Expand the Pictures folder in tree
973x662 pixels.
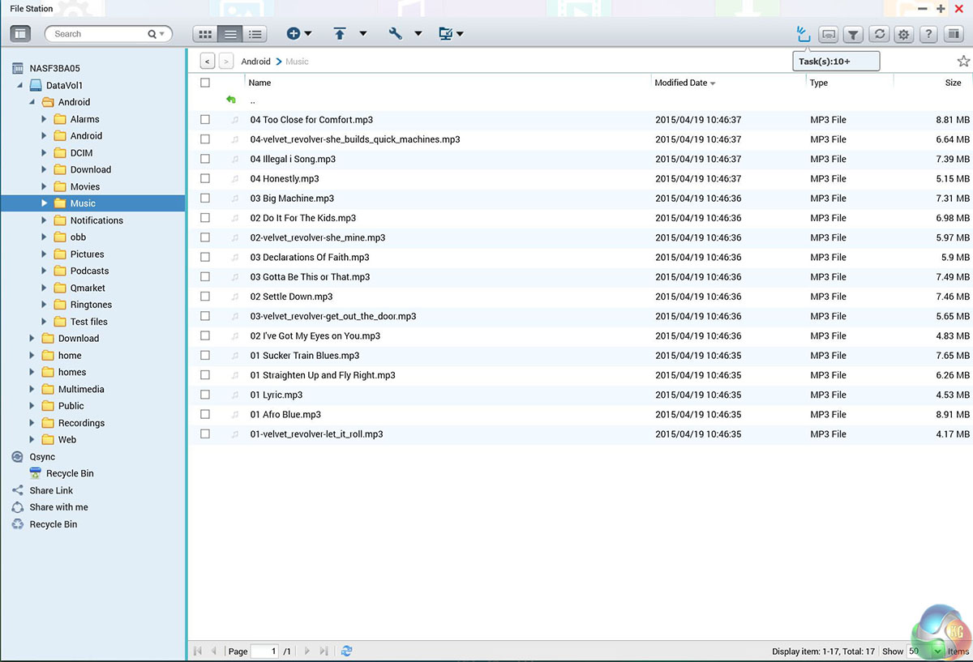coord(44,254)
